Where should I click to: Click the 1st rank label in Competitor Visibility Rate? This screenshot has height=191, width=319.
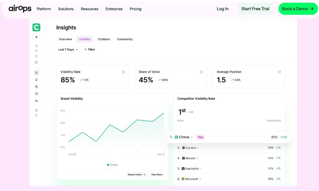(x=182, y=112)
